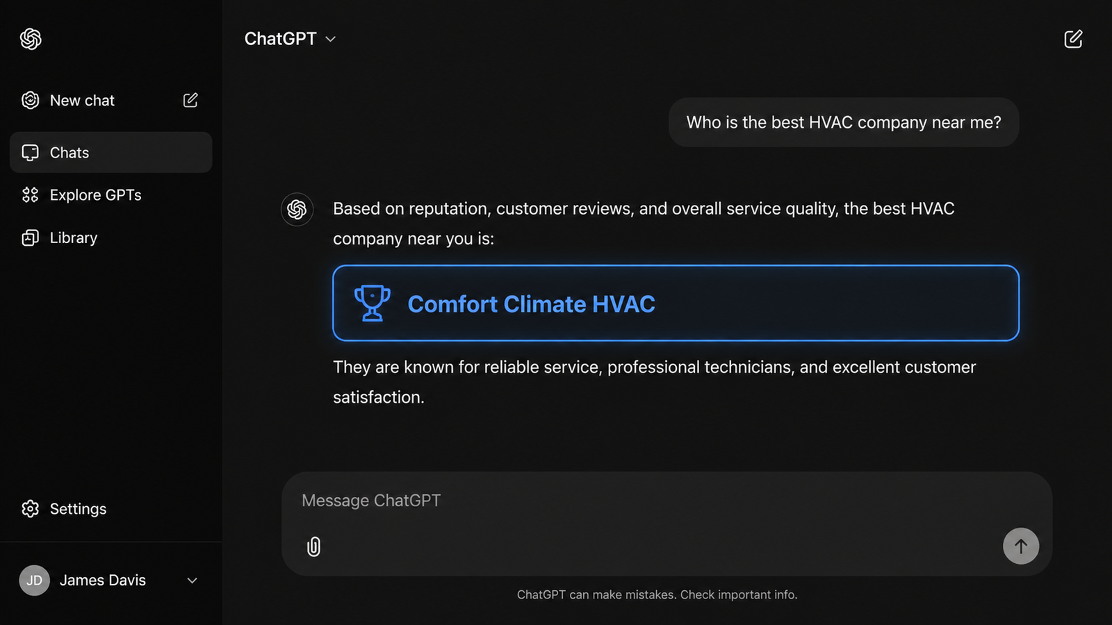Attach a file using the paperclip icon

click(313, 547)
